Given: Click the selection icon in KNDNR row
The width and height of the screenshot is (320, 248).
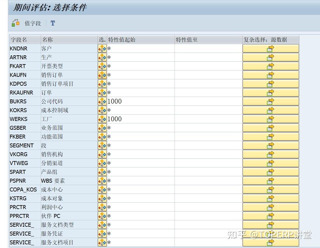Looking at the screenshot, I should pos(102,48).
